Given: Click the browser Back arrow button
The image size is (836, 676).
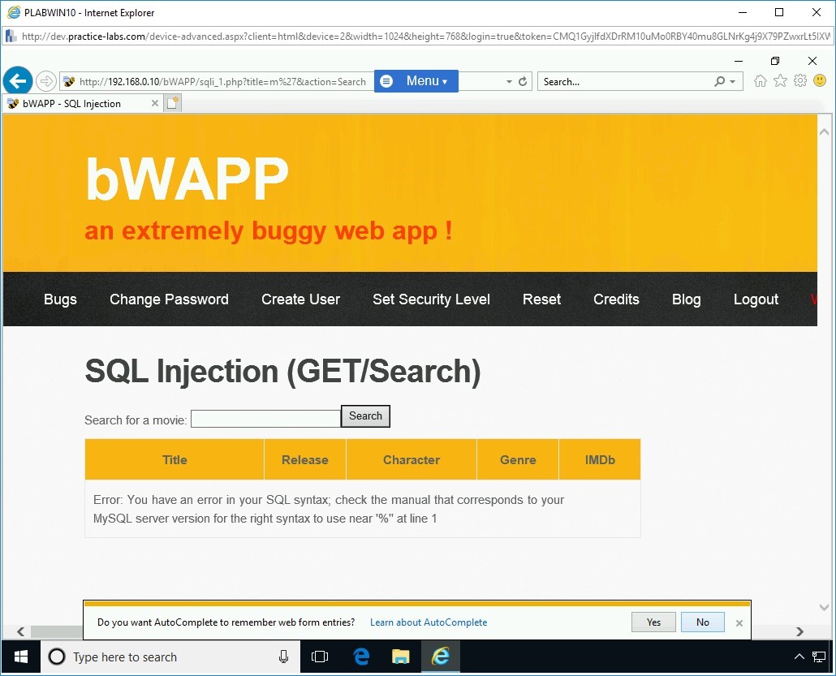Looking at the screenshot, I should point(17,81).
